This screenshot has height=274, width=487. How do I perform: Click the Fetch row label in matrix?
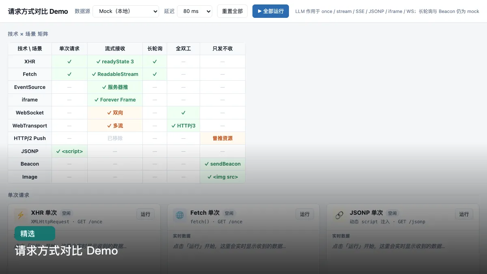point(30,74)
